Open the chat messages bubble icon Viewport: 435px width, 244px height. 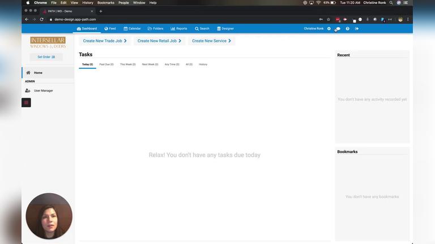[x=338, y=29]
